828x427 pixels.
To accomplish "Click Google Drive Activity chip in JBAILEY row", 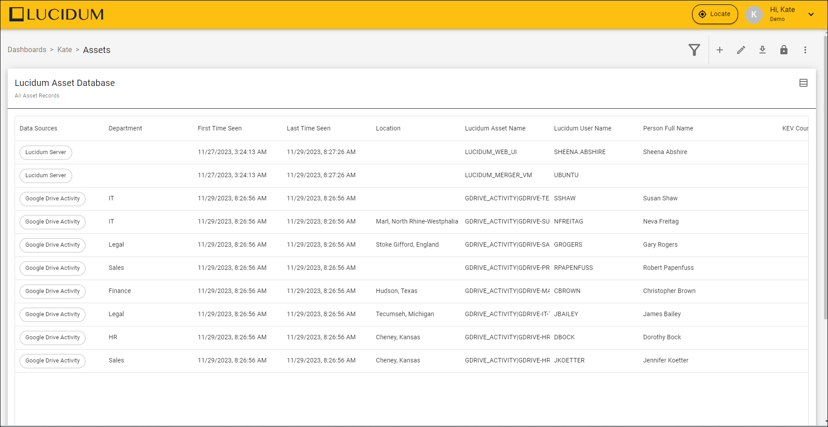I will click(x=53, y=314).
